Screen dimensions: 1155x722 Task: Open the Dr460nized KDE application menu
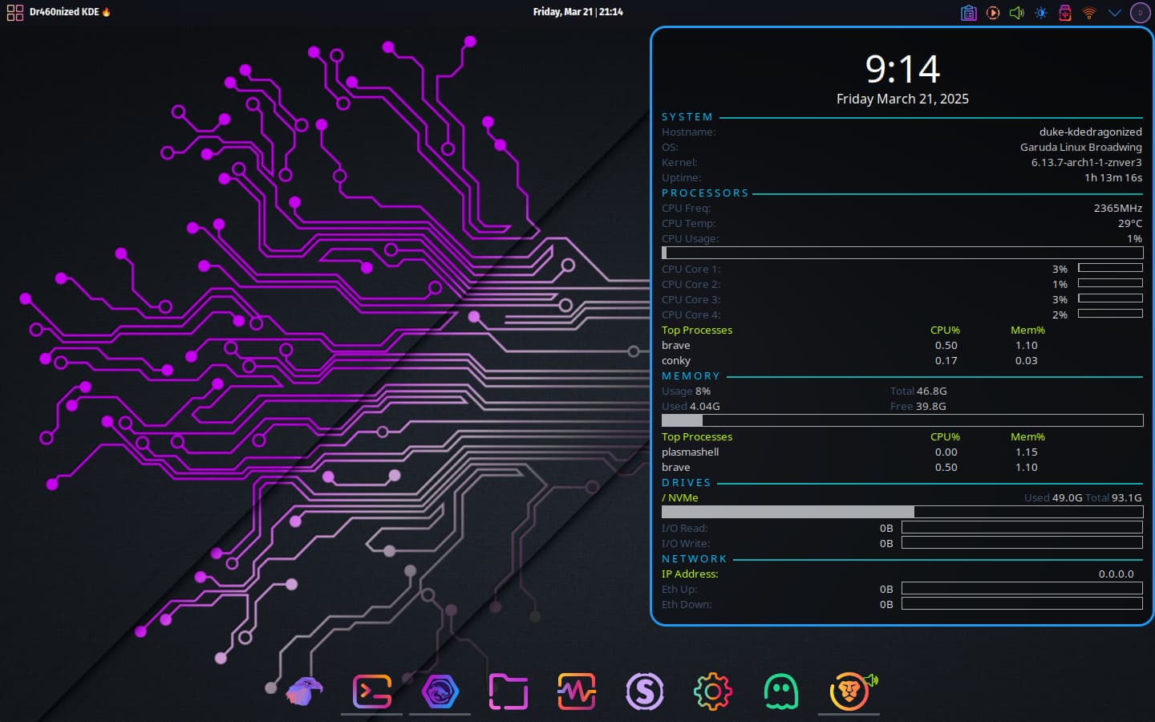[x=59, y=12]
